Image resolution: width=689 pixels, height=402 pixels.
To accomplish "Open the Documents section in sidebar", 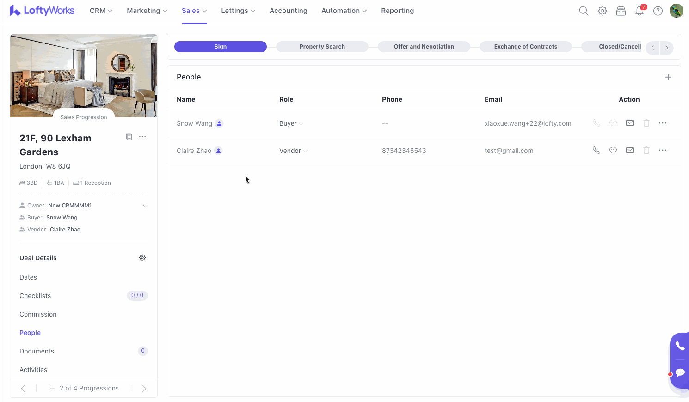I will pyautogui.click(x=37, y=351).
